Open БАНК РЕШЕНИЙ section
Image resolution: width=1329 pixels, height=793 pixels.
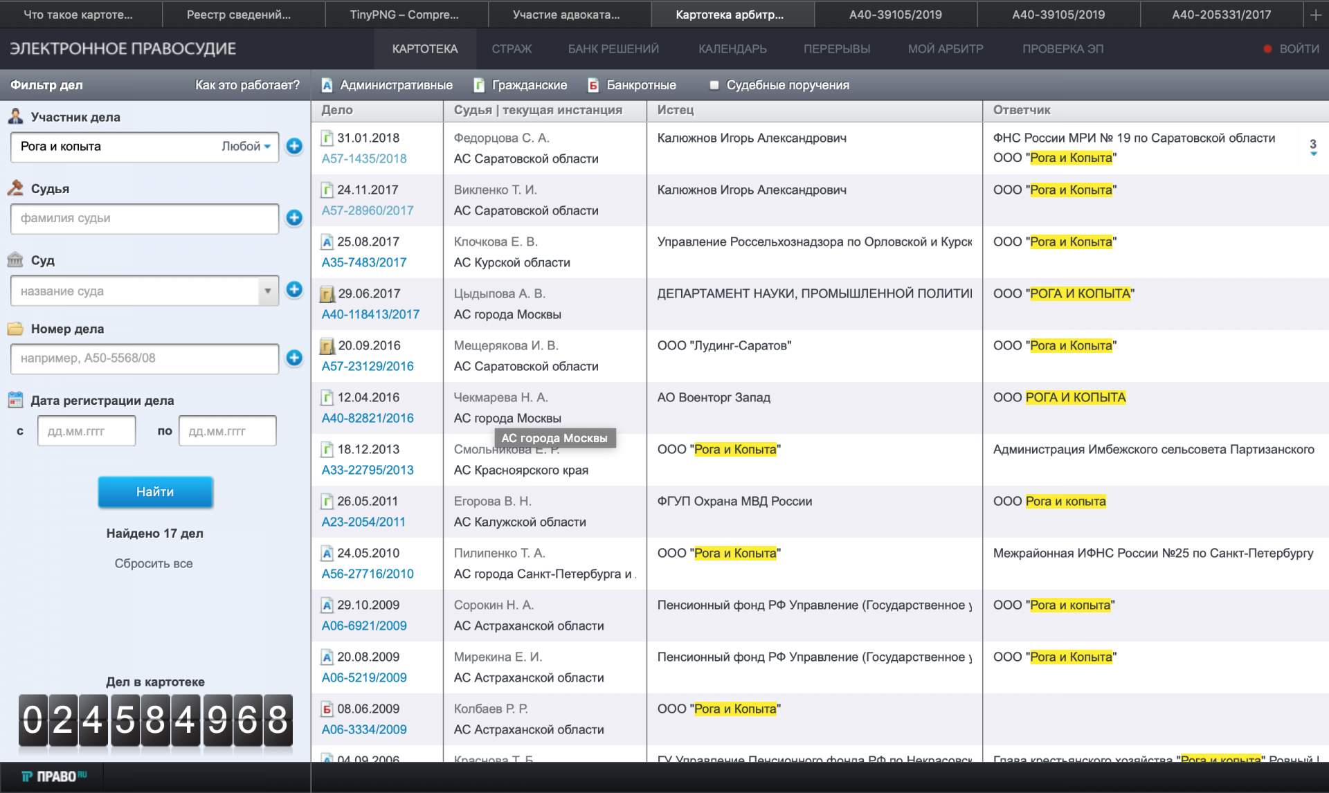(x=613, y=48)
